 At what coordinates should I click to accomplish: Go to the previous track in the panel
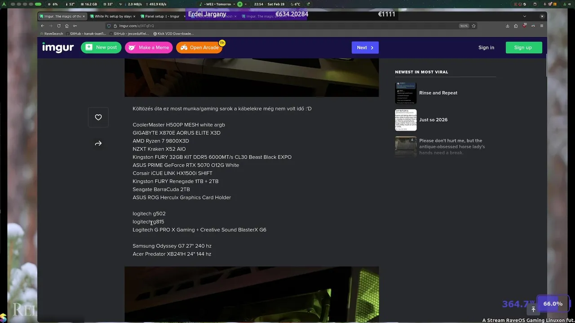(x=234, y=4)
